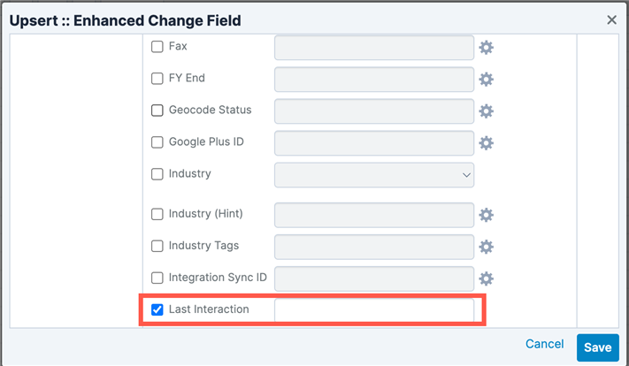Click the Geocode Status gear icon

click(486, 111)
